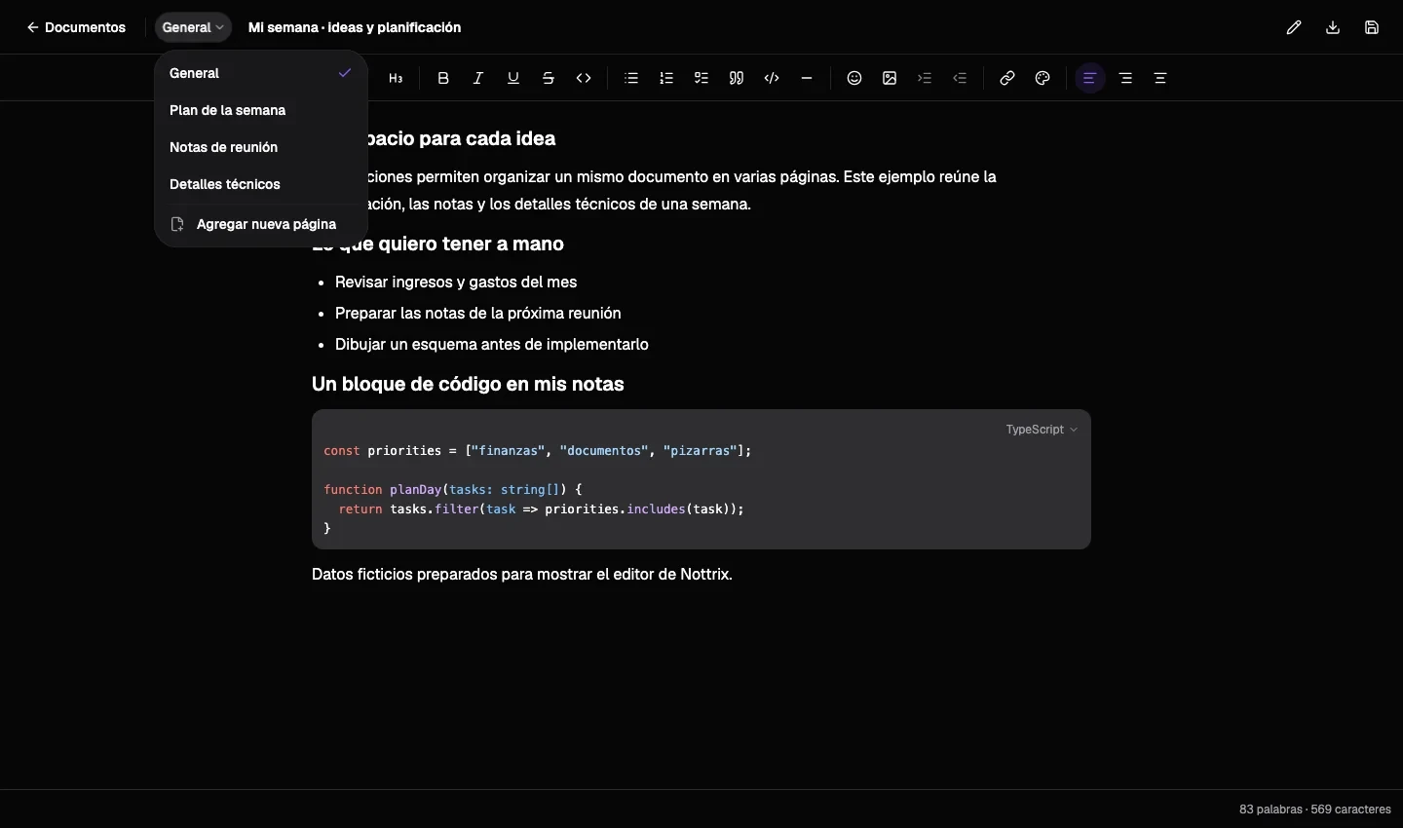
Task: Toggle bold formatting
Action: point(443,78)
